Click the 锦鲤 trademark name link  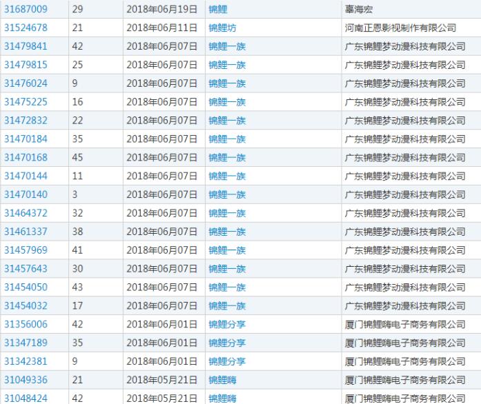218,9
